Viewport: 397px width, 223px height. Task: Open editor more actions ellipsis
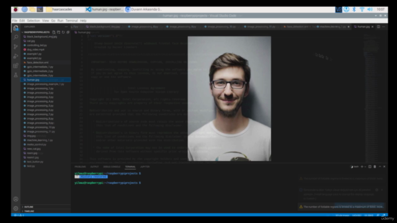(x=383, y=27)
